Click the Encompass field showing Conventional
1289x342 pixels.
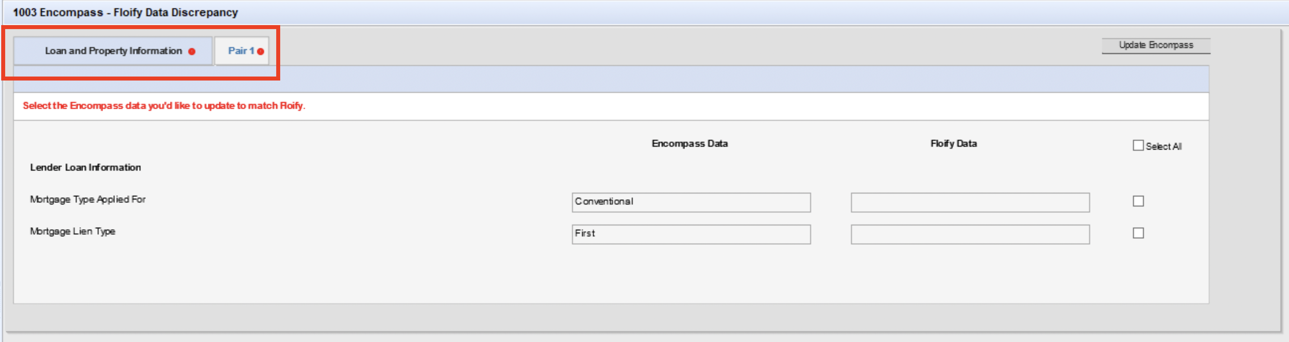[x=691, y=202]
